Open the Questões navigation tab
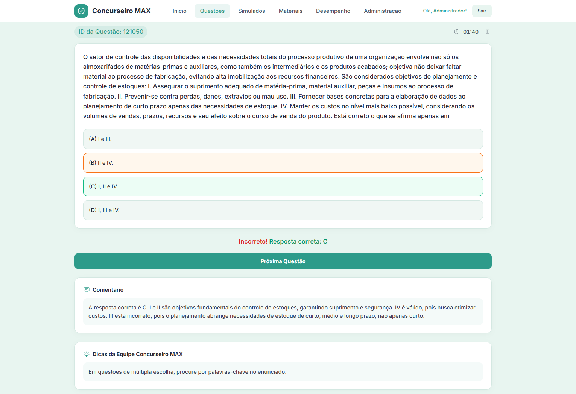This screenshot has width=576, height=394. pyautogui.click(x=212, y=11)
